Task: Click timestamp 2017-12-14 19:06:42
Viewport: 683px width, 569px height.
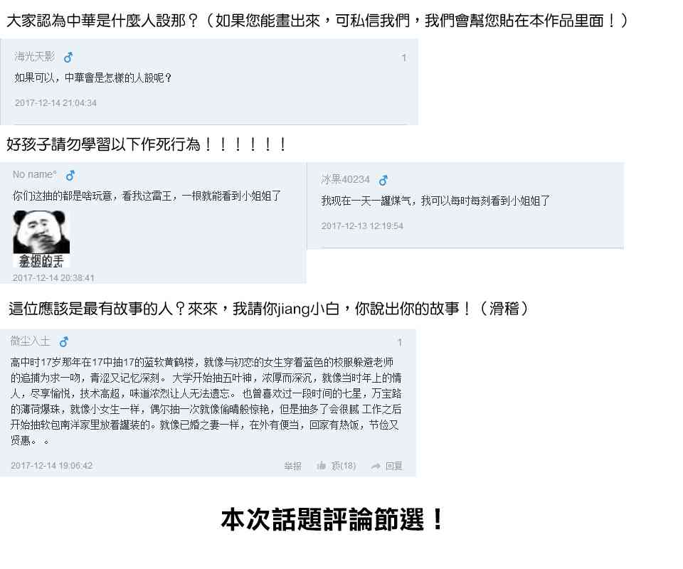Action: (x=52, y=465)
